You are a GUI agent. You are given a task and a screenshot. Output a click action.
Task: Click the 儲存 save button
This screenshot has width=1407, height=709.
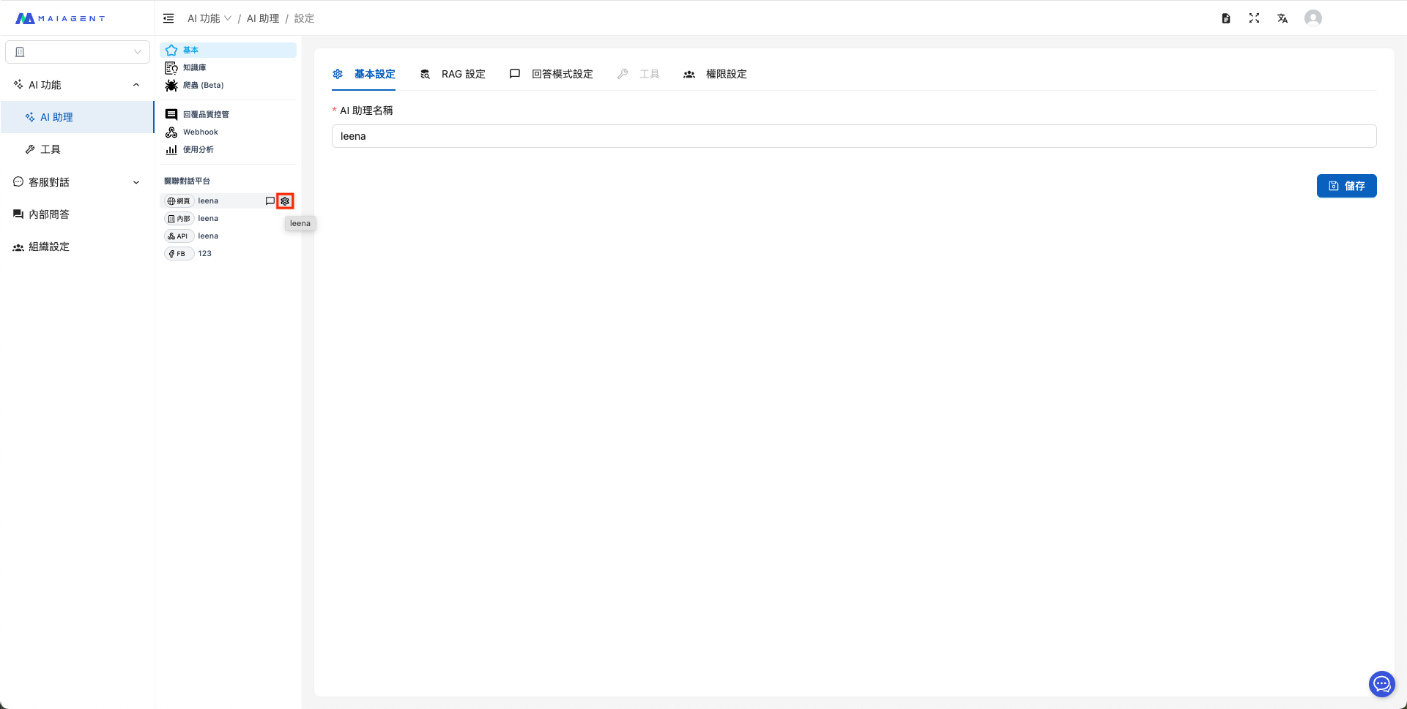tap(1346, 186)
